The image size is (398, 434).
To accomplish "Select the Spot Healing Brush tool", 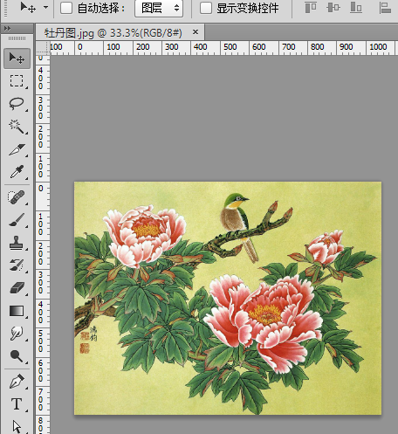I will 17,197.
